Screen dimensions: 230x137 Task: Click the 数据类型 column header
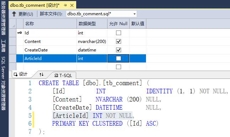click(92, 24)
